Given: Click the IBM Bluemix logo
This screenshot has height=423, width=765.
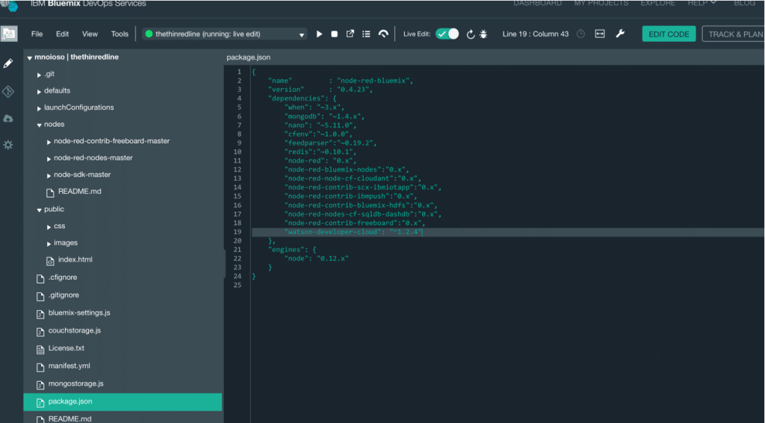Looking at the screenshot, I should point(9,5).
